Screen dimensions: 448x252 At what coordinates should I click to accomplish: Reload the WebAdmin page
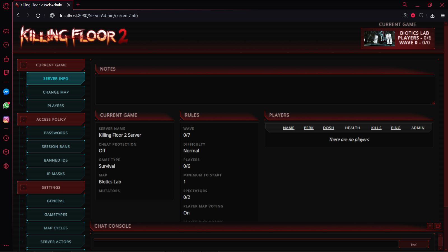tap(38, 16)
